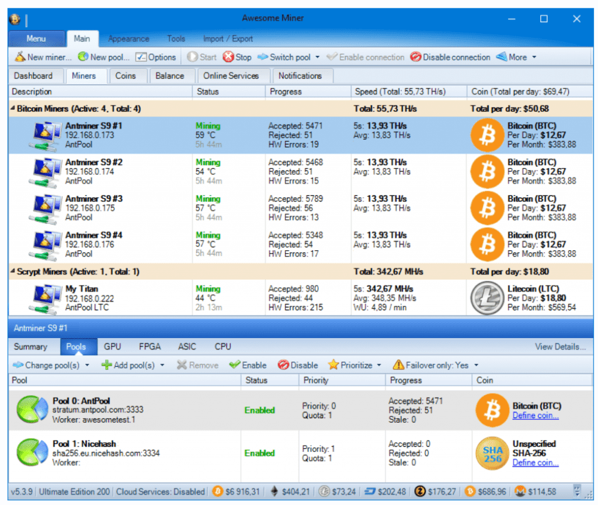Click the Dash price $202,48 in status bar

385,492
